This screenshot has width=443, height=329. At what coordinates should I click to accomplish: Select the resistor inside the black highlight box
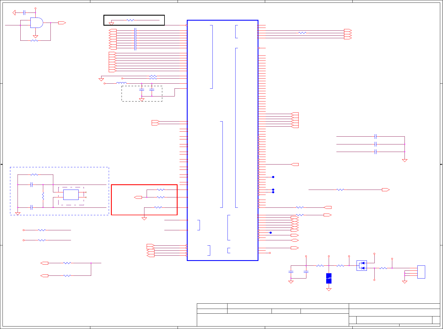pyautogui.click(x=130, y=20)
